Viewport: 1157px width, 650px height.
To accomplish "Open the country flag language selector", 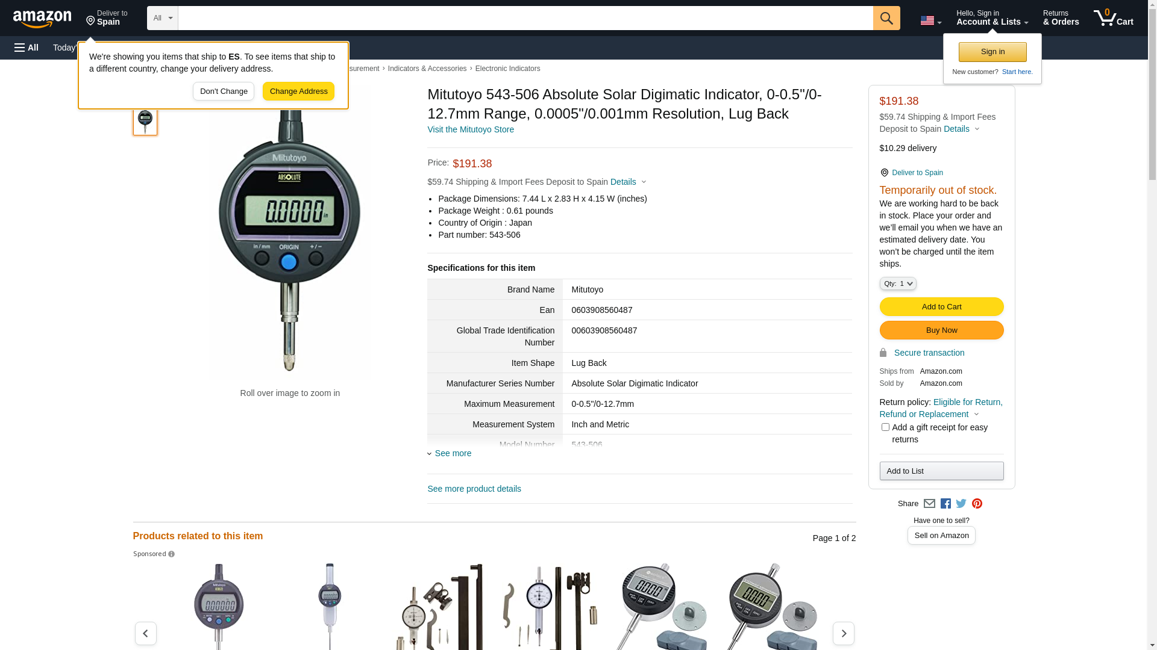I will click(930, 20).
